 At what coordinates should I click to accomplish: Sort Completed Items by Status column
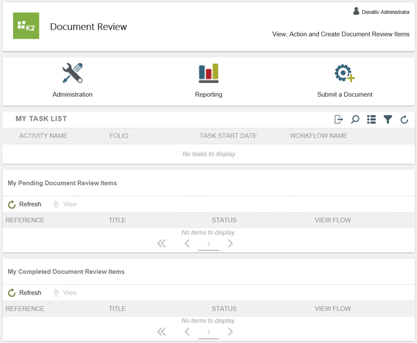click(224, 309)
